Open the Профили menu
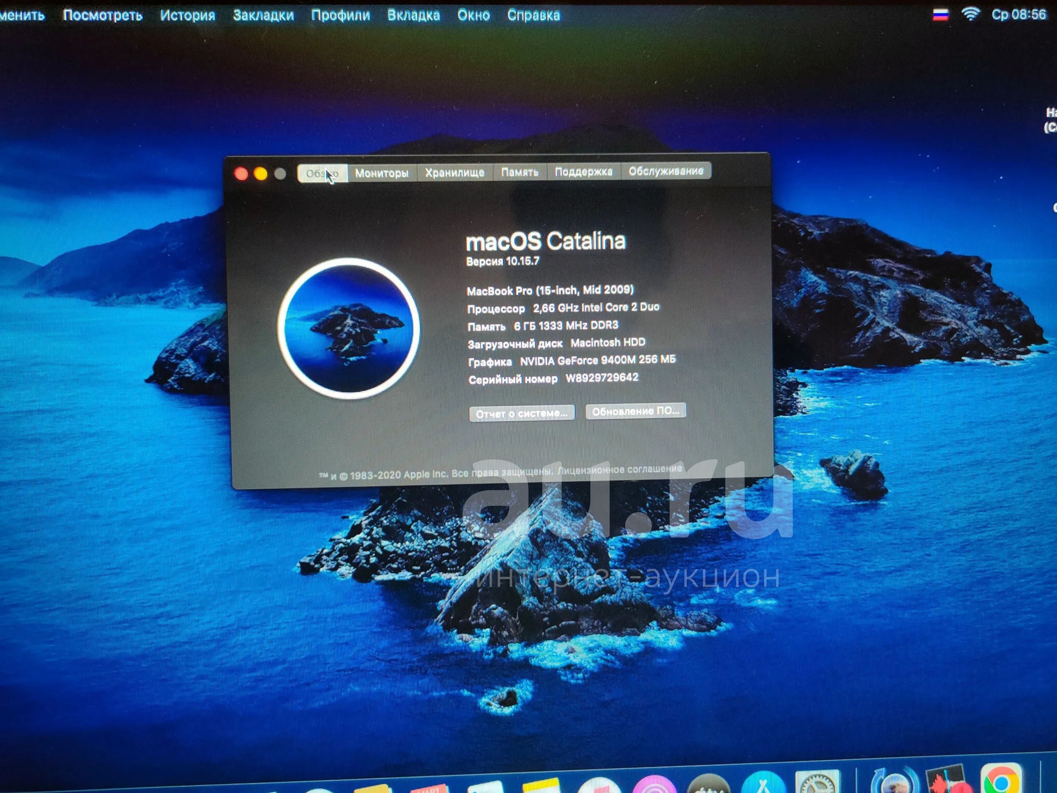 pyautogui.click(x=341, y=15)
